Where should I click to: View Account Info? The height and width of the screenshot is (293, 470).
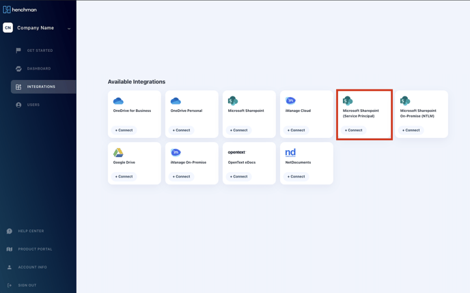pyautogui.click(x=32, y=268)
